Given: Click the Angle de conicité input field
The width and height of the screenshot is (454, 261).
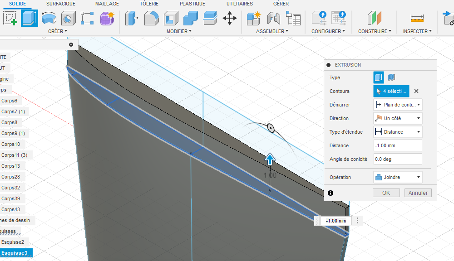Looking at the screenshot, I should tap(398, 159).
